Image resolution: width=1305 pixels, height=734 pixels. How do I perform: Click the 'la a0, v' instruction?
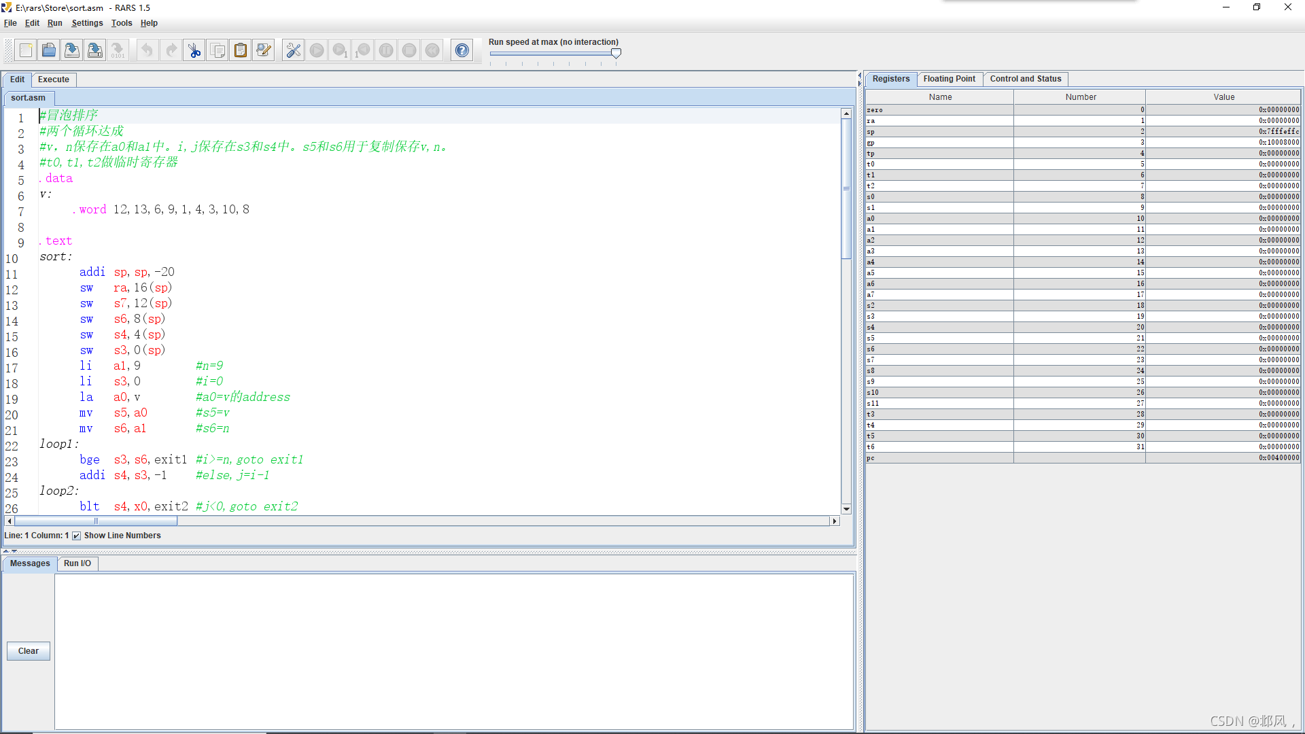(x=110, y=397)
